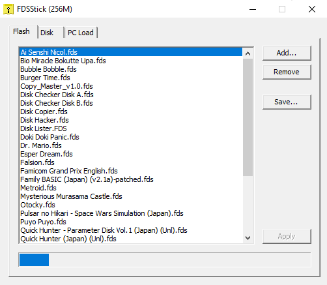Image resolution: width=327 pixels, height=285 pixels.
Task: Click the flash usage progress bar
Action: click(165, 260)
